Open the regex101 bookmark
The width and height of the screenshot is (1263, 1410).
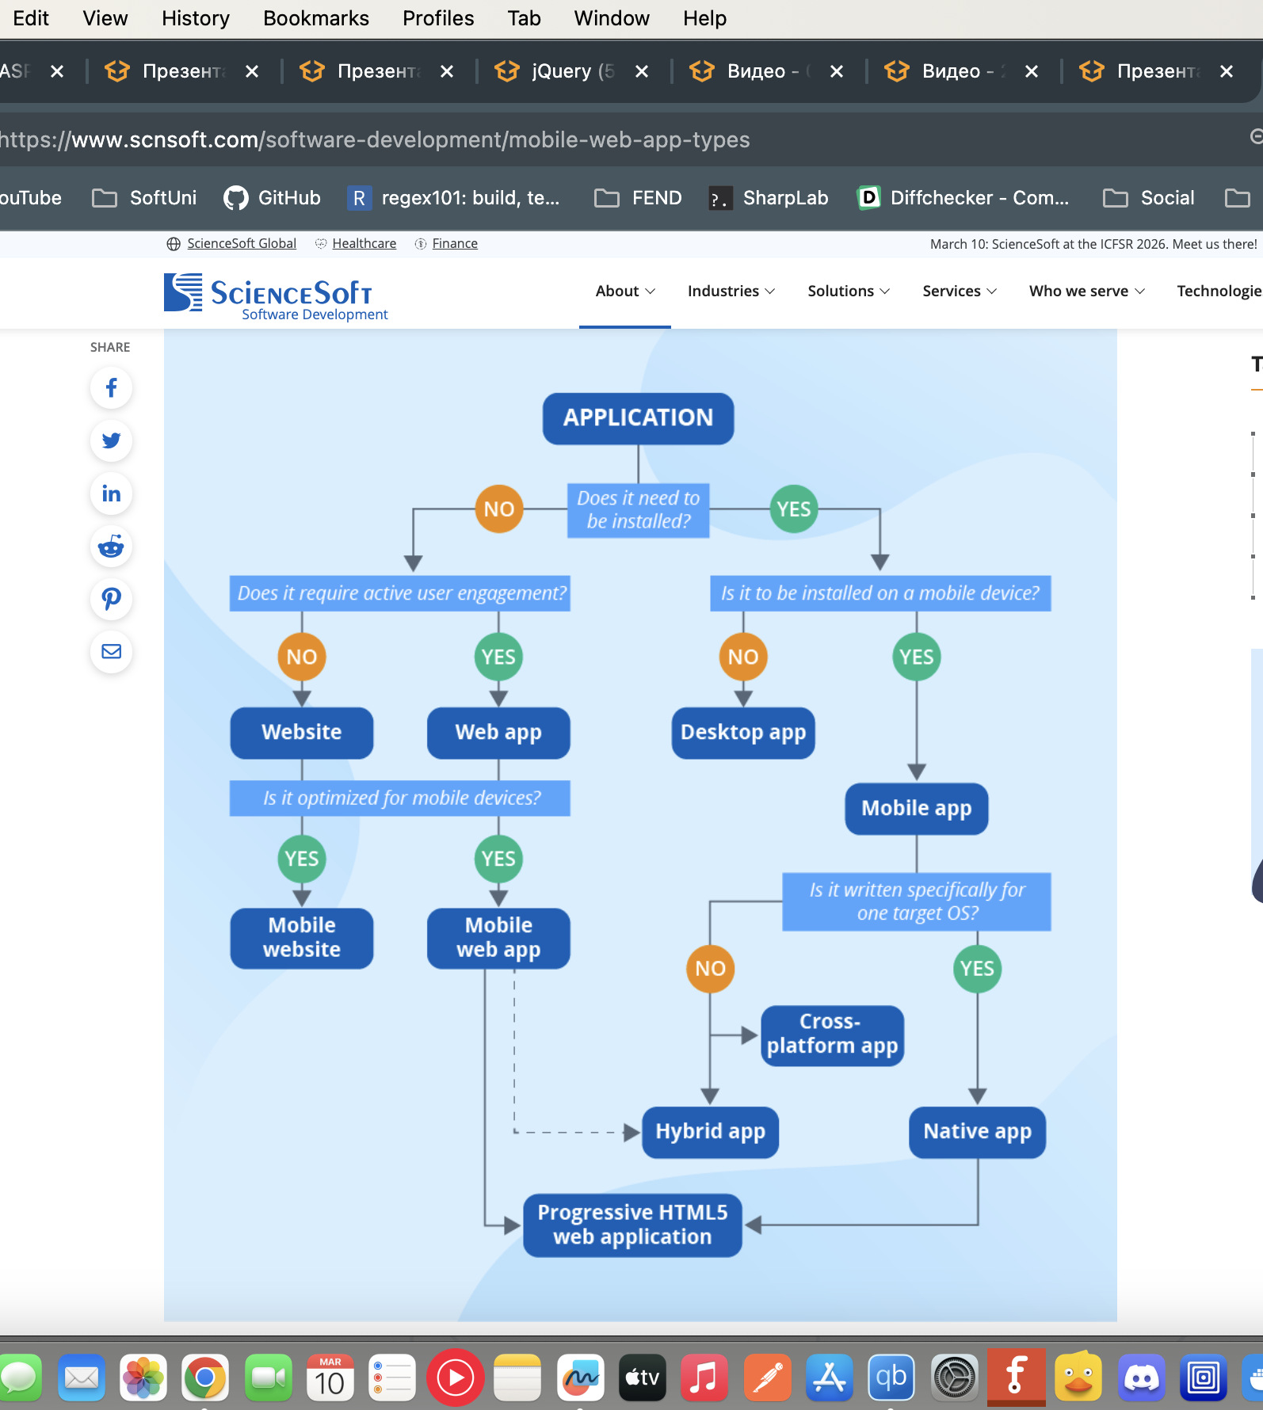453,198
